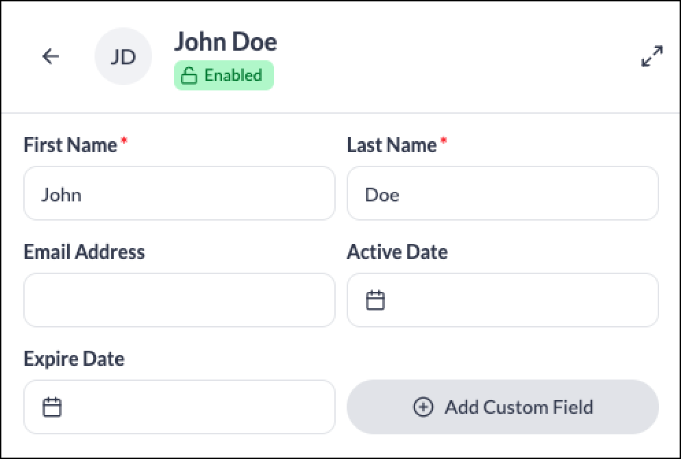Go back using the left arrow

point(51,56)
